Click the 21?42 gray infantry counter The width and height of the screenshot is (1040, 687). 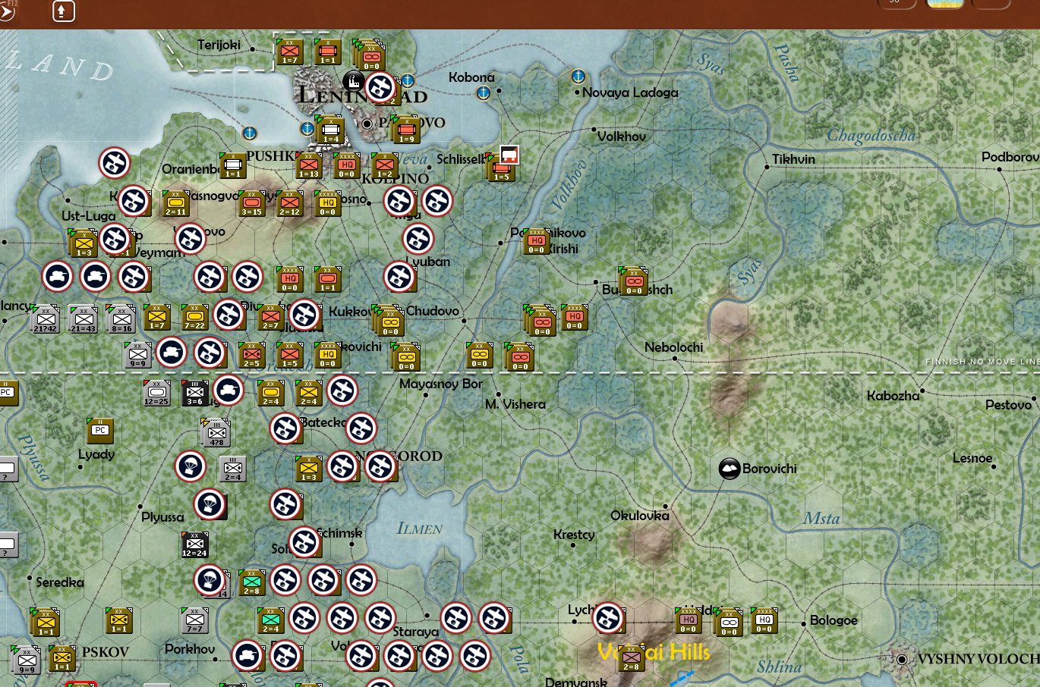(x=45, y=319)
